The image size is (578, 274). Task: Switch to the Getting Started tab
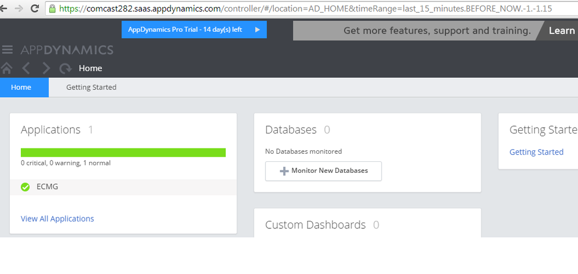tap(91, 87)
